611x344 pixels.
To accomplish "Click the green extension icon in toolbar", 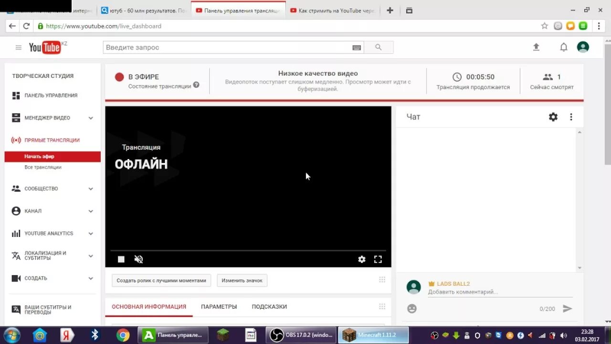I will (583, 26).
